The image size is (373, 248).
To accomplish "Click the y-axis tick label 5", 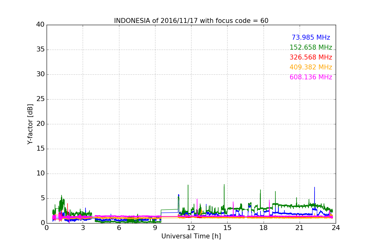I will click(x=42, y=198).
